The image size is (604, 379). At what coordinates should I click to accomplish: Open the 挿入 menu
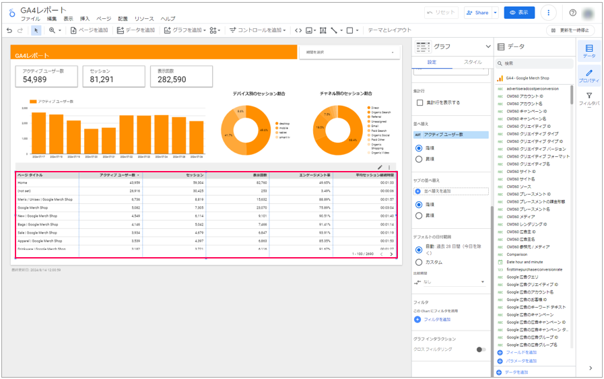coord(85,19)
